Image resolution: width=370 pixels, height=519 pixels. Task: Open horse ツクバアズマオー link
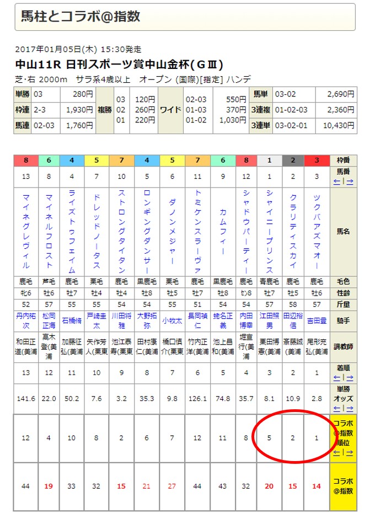317,232
